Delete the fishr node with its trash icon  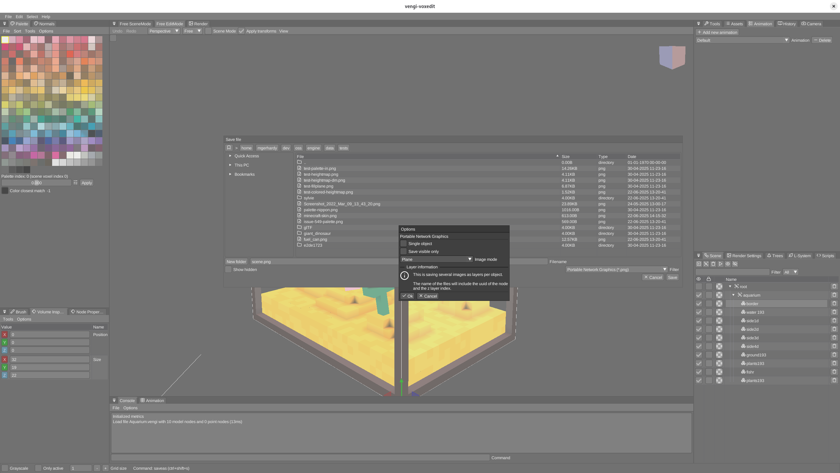(x=834, y=372)
